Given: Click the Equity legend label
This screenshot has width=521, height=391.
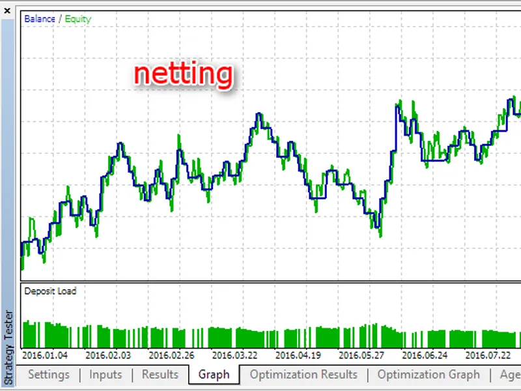Looking at the screenshot, I should pos(77,20).
